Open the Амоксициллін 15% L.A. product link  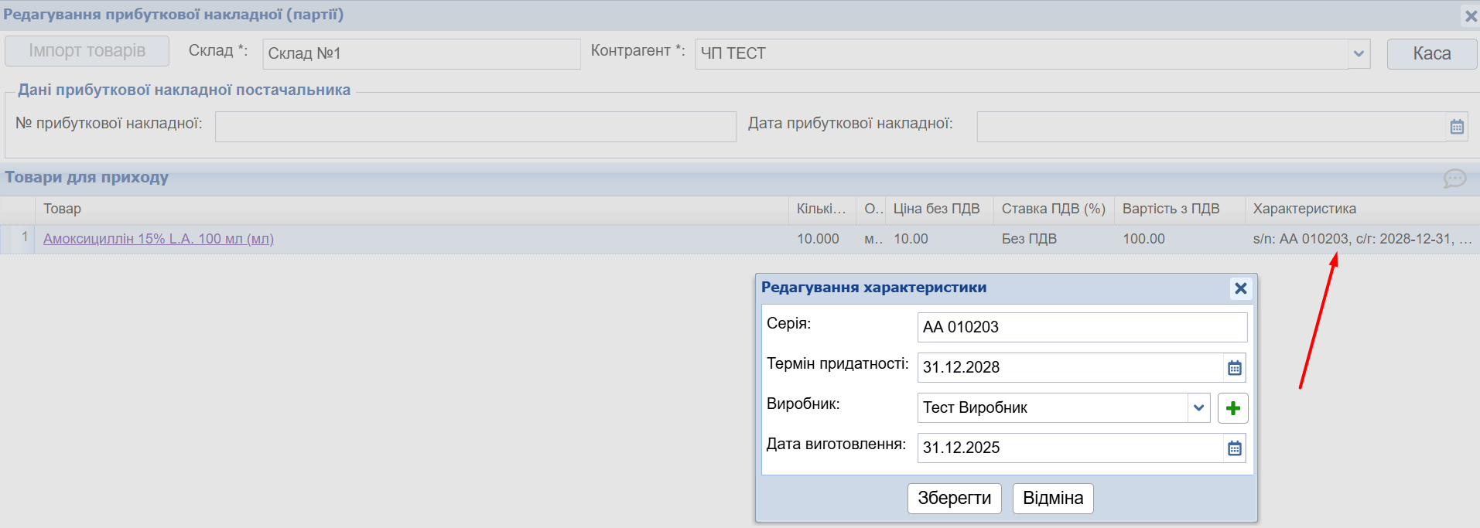[x=159, y=239]
